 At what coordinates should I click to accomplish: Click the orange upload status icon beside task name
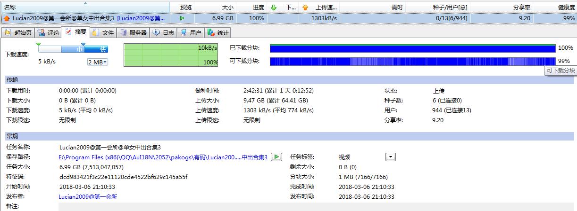pyautogui.click(x=7, y=18)
